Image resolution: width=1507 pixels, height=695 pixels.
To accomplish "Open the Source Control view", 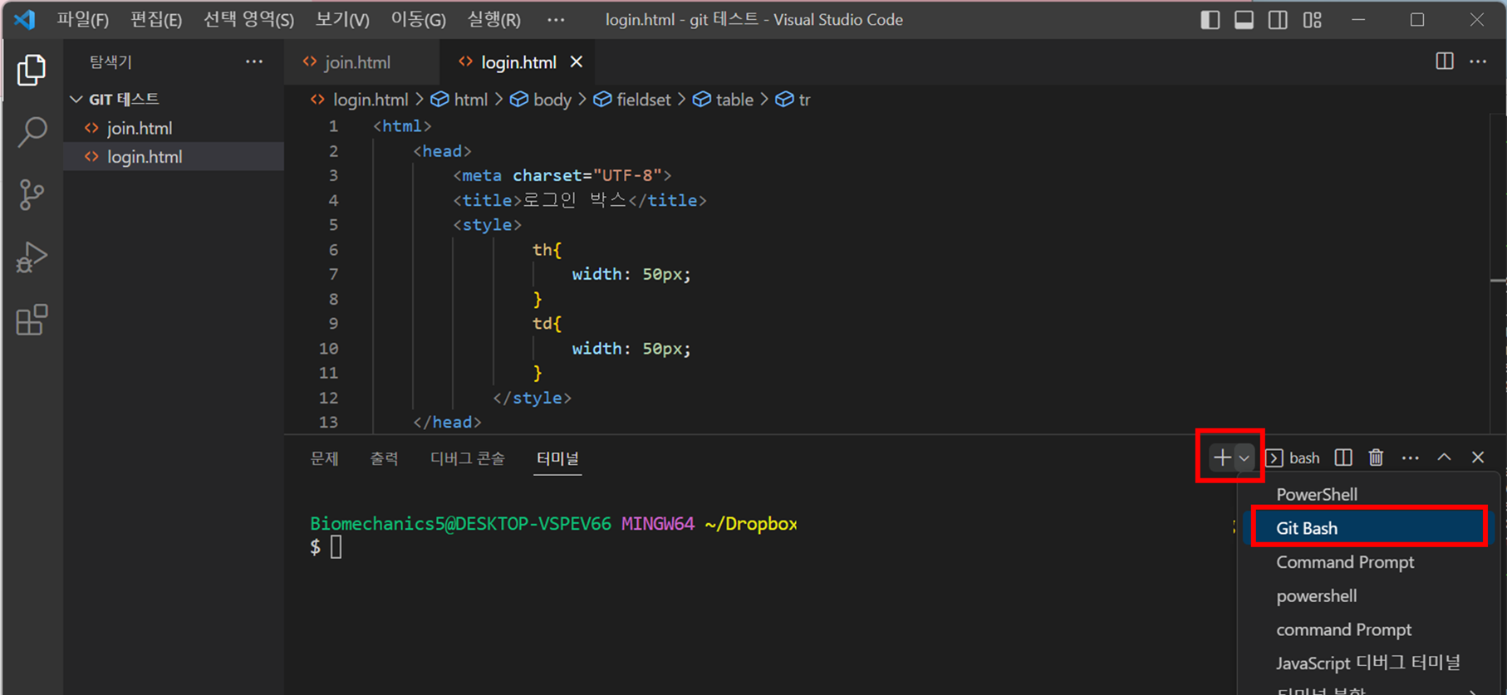I will coord(32,195).
